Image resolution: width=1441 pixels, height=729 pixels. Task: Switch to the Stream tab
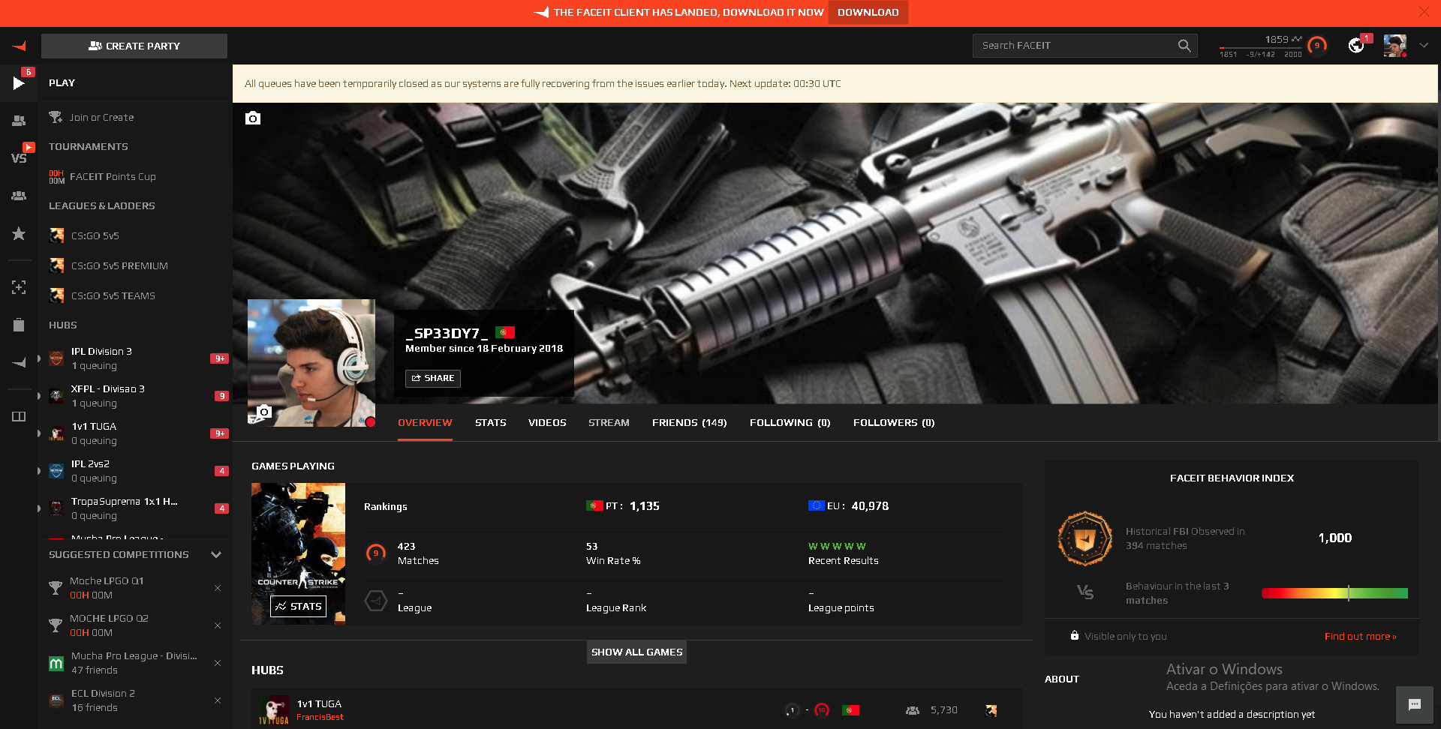609,423
